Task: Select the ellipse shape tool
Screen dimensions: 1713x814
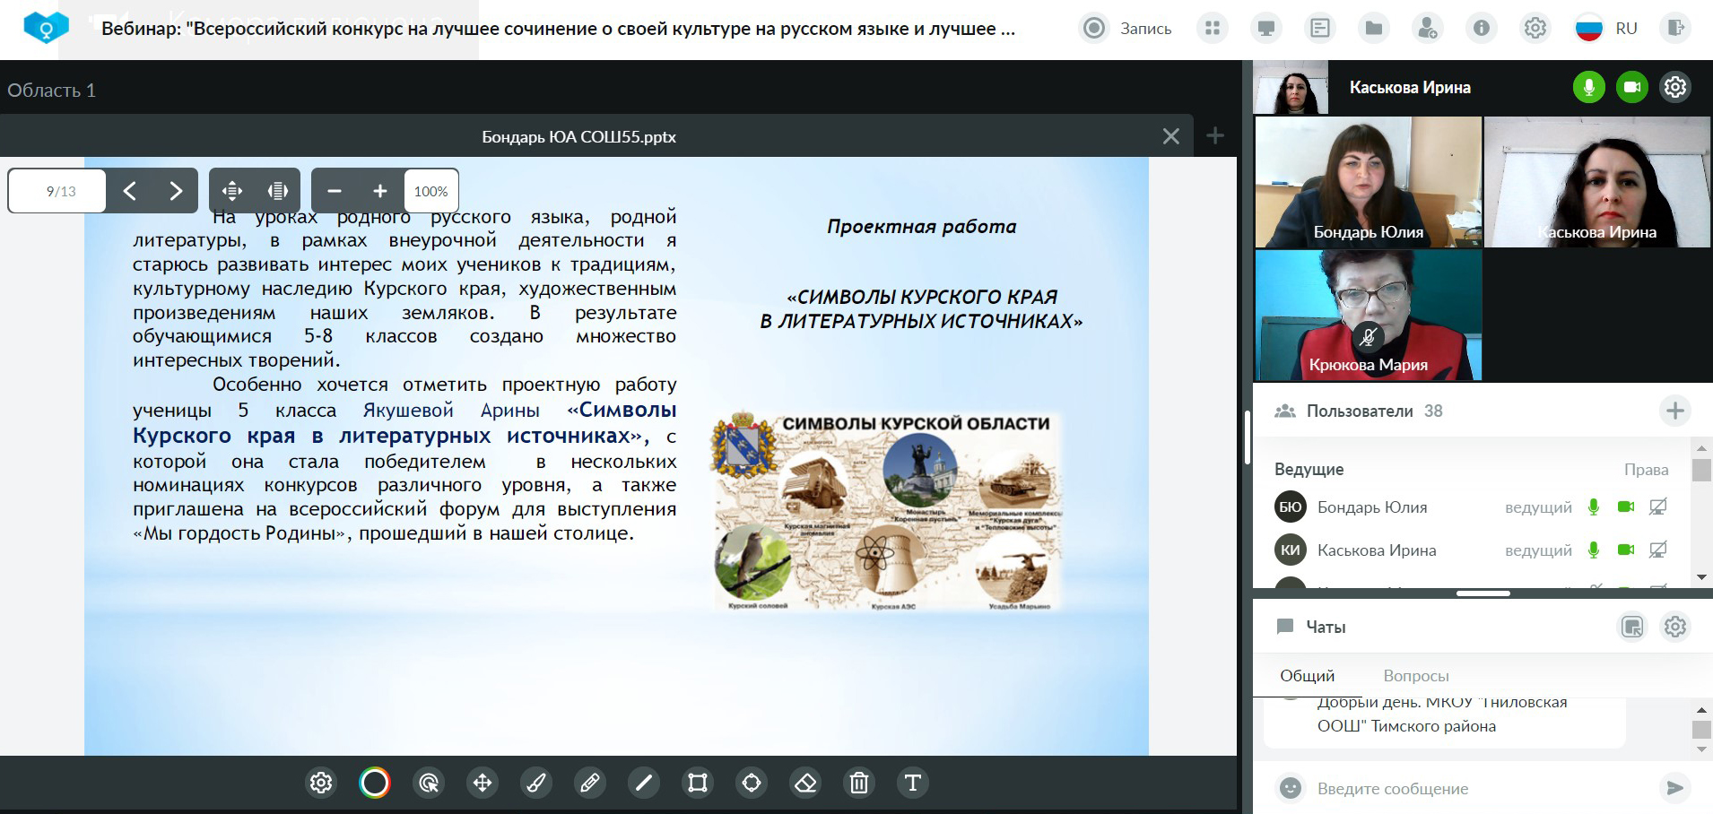Action: tap(752, 783)
